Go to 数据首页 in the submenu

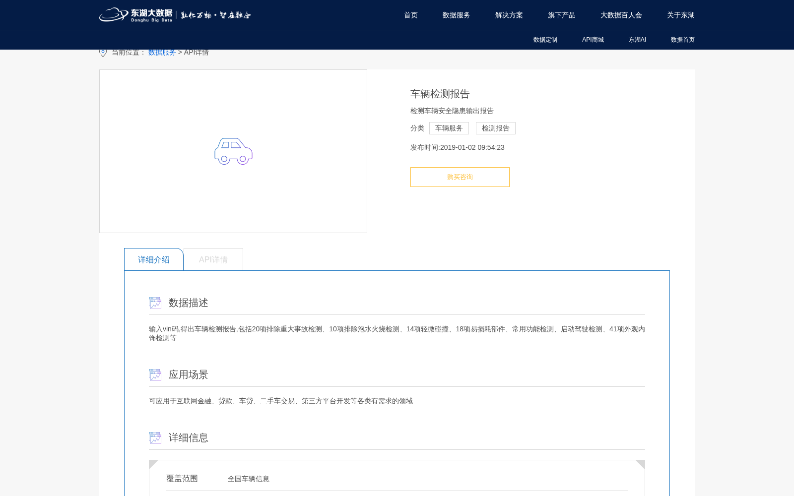pyautogui.click(x=683, y=40)
